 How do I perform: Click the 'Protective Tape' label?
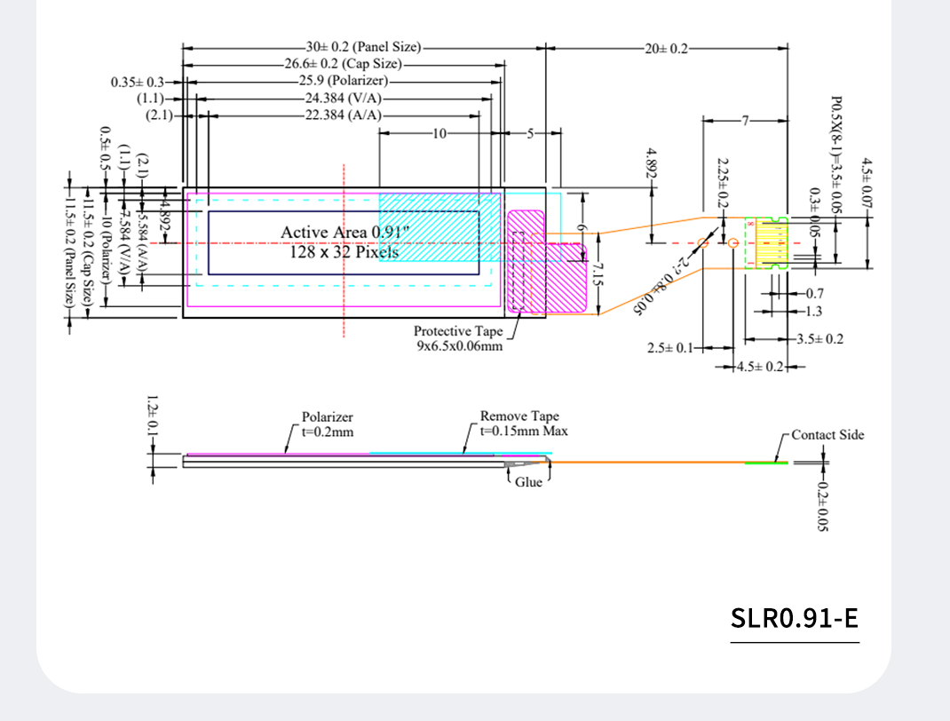(458, 331)
